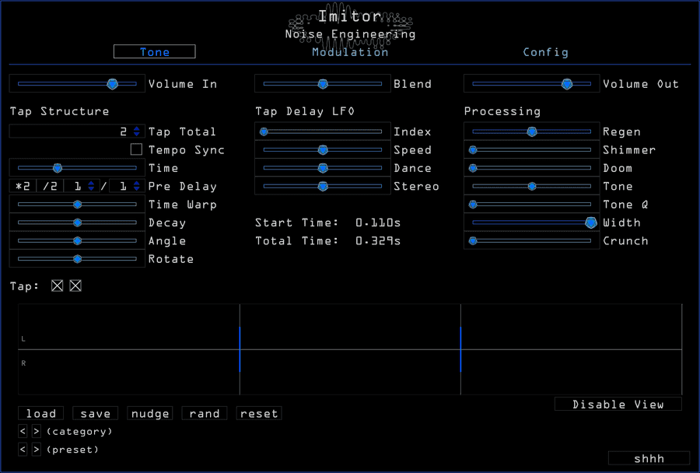The image size is (700, 473).
Task: Toggle the second Tap checkbox
Action: (75, 286)
